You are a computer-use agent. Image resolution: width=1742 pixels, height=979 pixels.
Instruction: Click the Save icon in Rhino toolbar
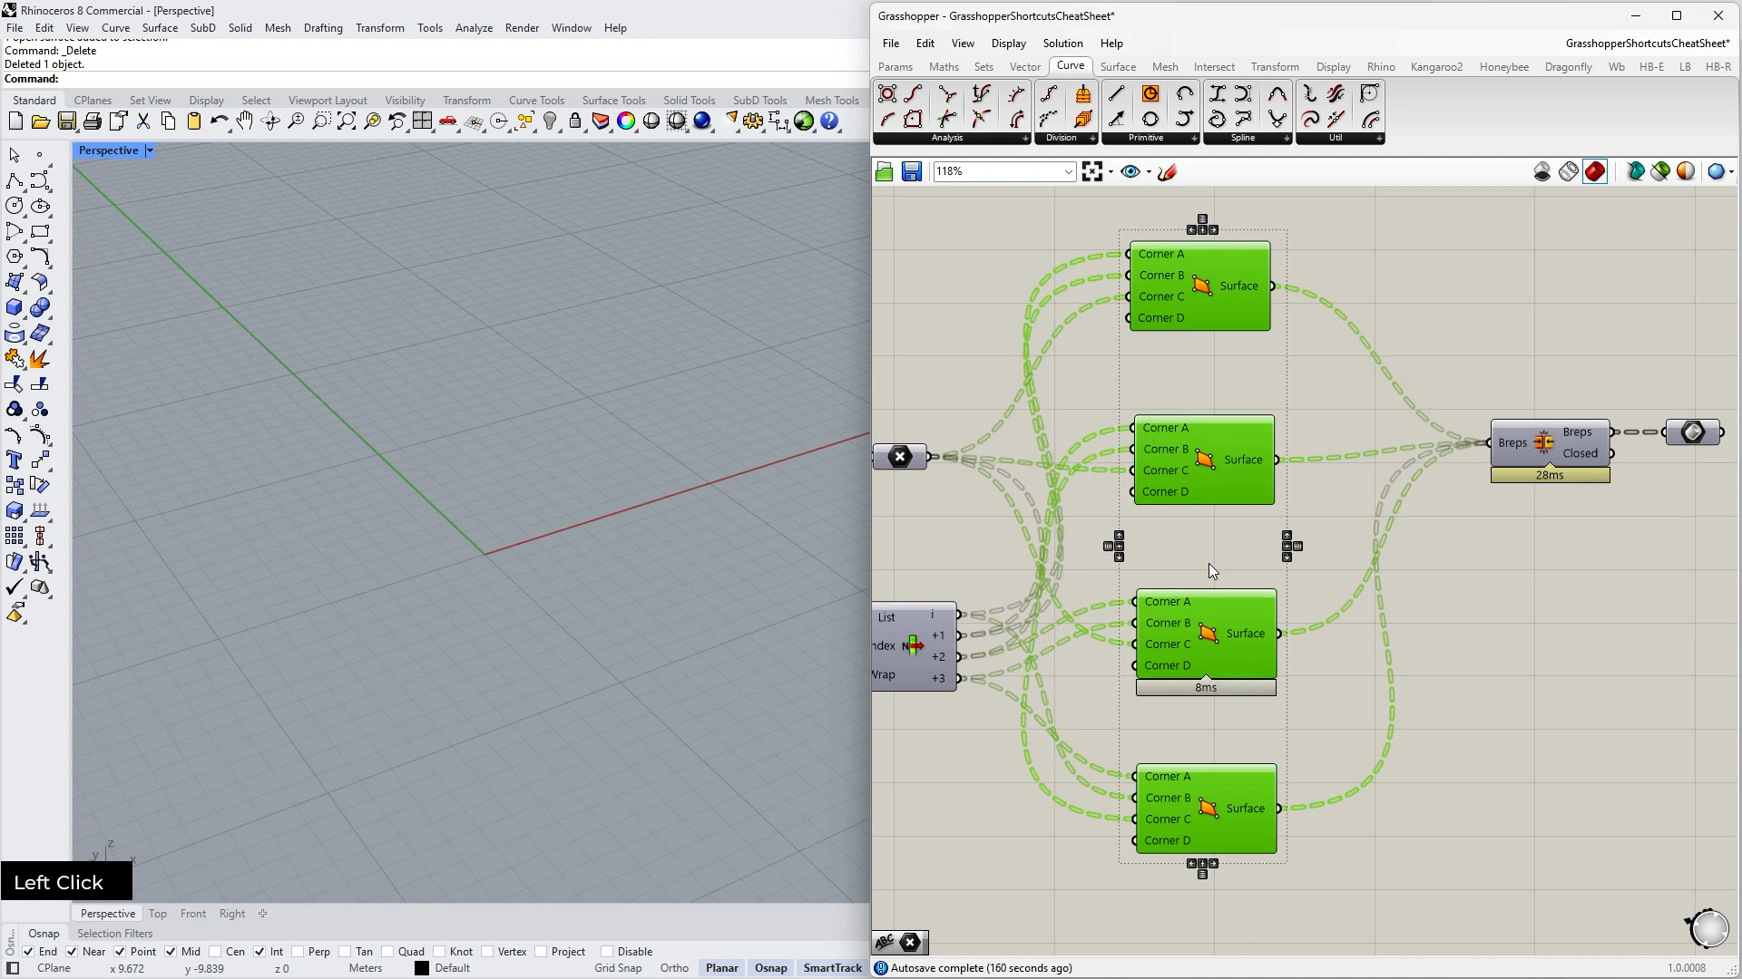(x=66, y=121)
